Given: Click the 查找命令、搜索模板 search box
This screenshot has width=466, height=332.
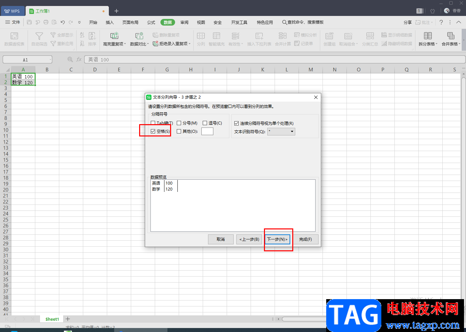Looking at the screenshot, I should click(x=303, y=22).
